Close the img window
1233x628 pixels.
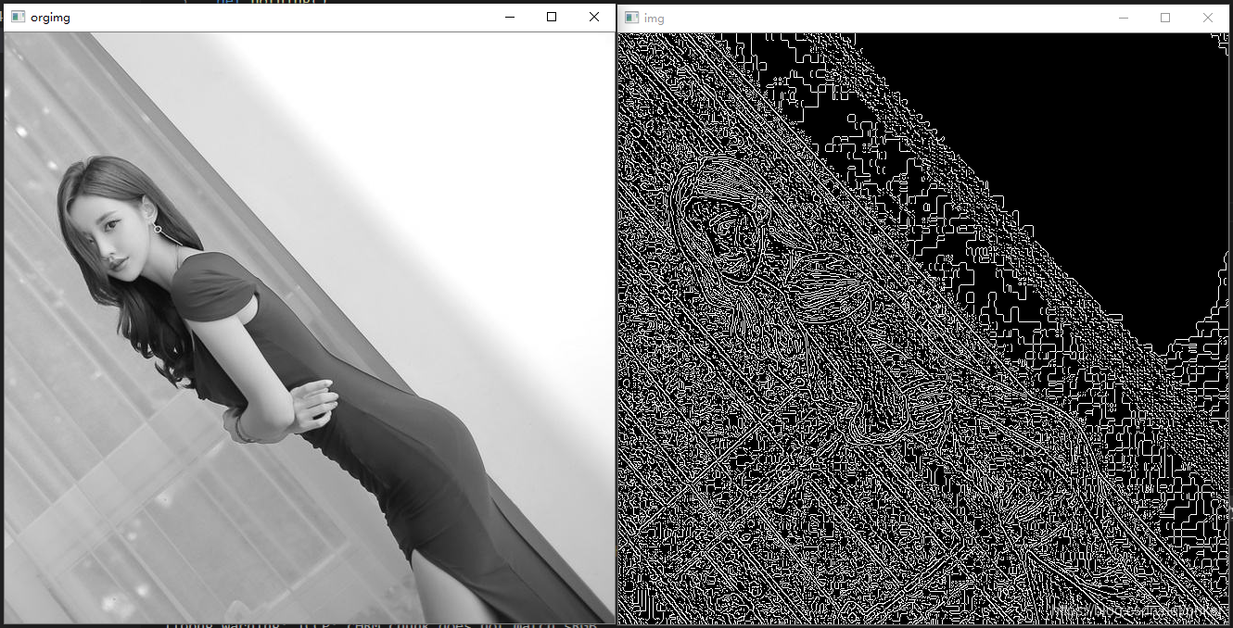[x=1208, y=18]
